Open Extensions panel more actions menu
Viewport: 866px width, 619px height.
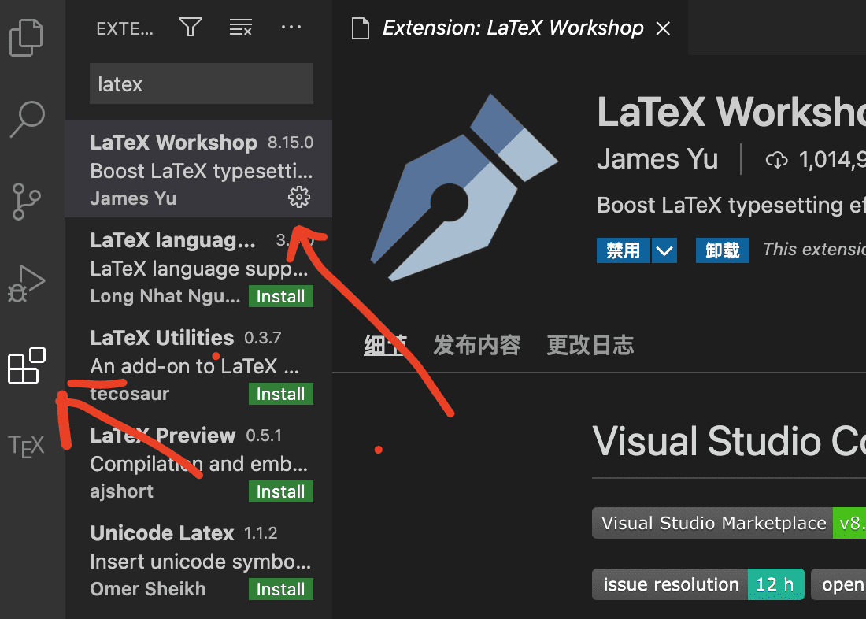(291, 27)
